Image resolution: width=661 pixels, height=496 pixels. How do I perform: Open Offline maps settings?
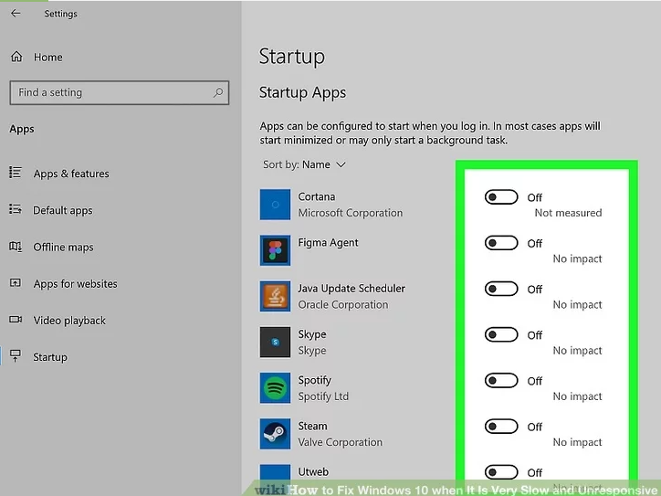[x=63, y=248]
